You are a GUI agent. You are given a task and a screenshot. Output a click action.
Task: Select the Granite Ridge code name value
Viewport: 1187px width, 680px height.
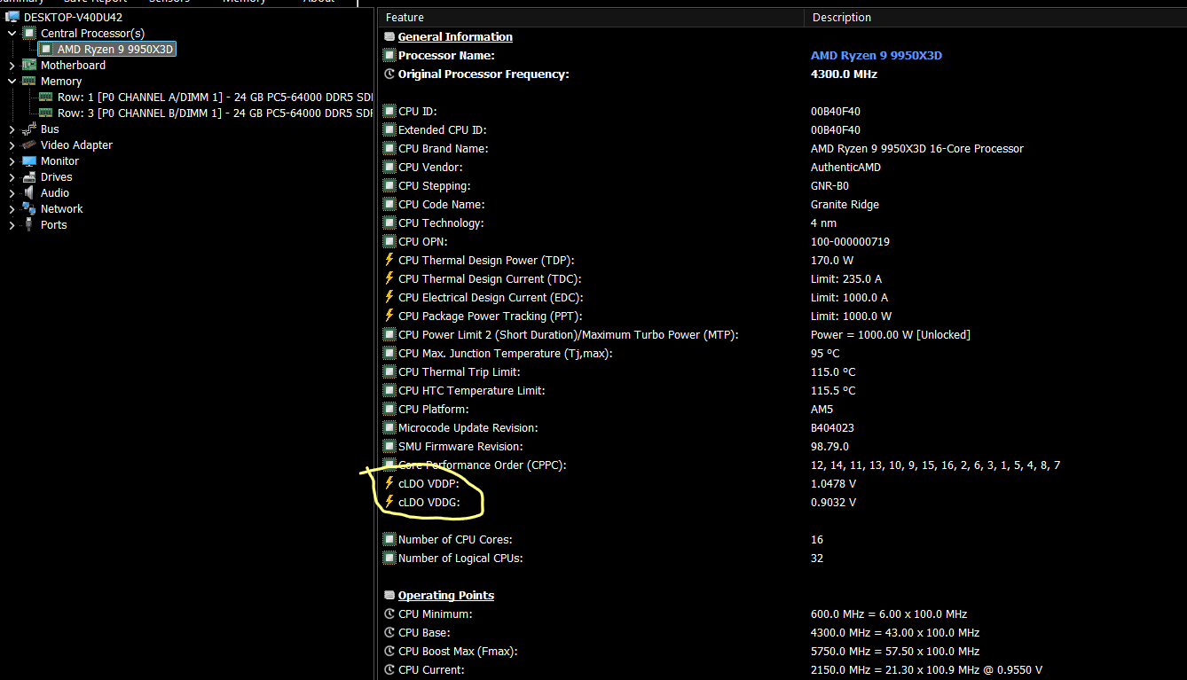tap(845, 204)
